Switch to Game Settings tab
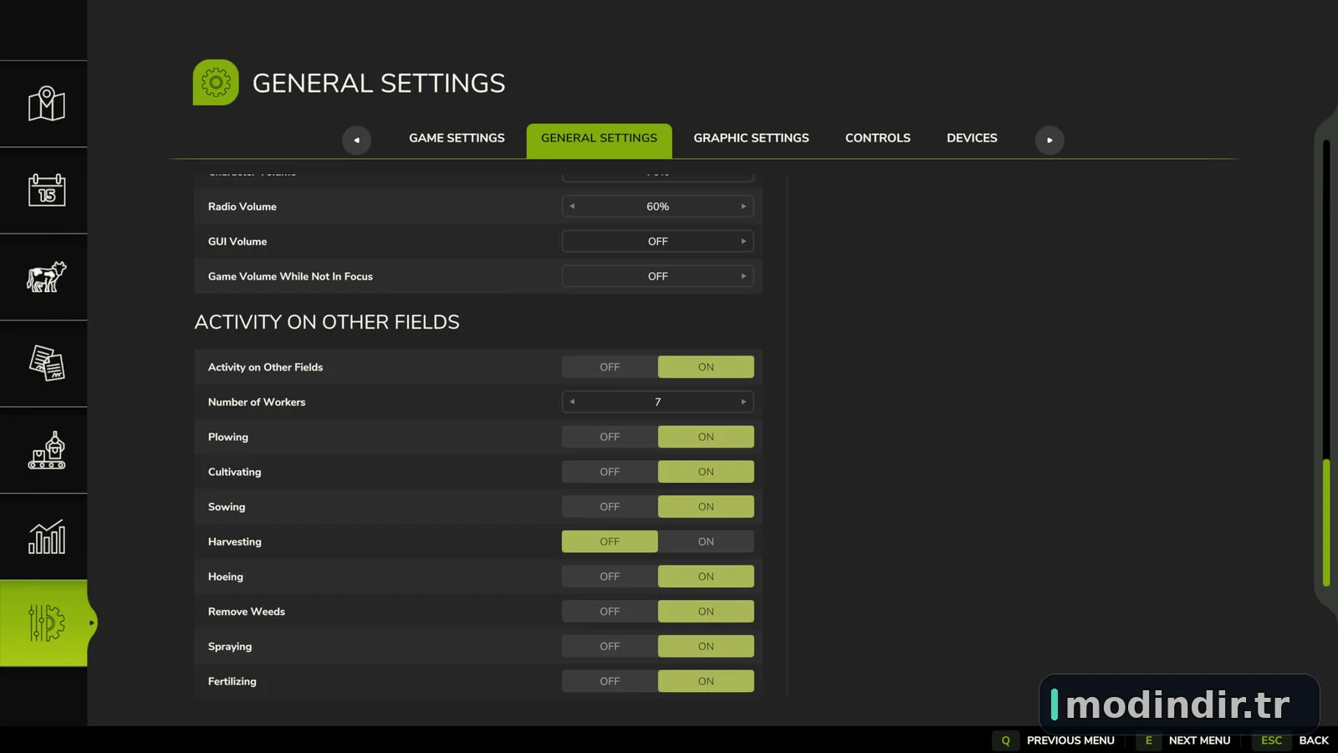The height and width of the screenshot is (753, 1338). pyautogui.click(x=457, y=138)
